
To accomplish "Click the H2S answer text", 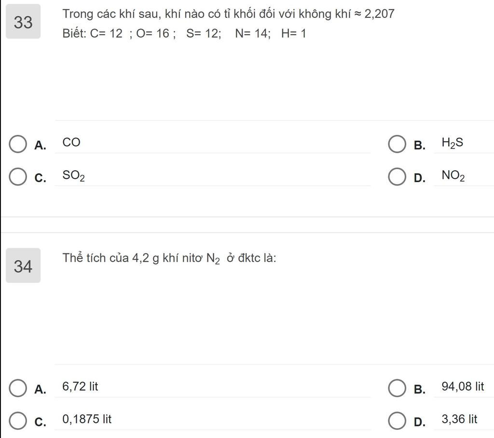I will (x=453, y=143).
